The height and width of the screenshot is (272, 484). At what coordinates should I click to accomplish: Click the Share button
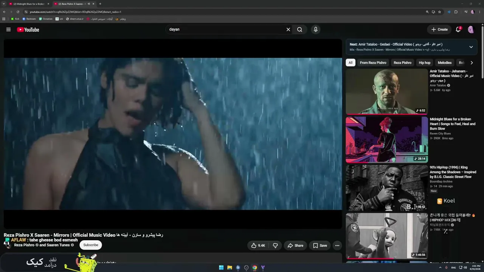295,246
